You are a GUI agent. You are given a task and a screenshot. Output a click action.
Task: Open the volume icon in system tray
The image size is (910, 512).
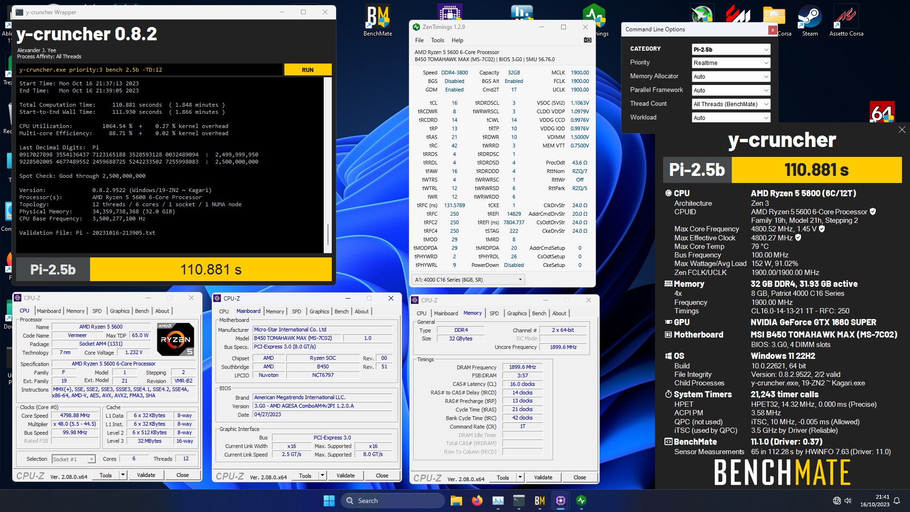click(848, 501)
